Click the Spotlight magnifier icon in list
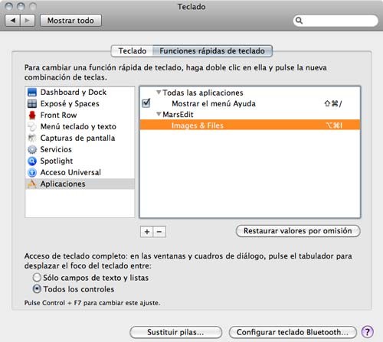Screen dimensions: 383x342 (32, 161)
